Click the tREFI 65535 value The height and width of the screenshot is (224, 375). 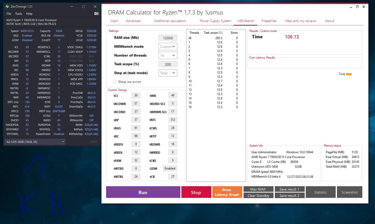point(59,107)
